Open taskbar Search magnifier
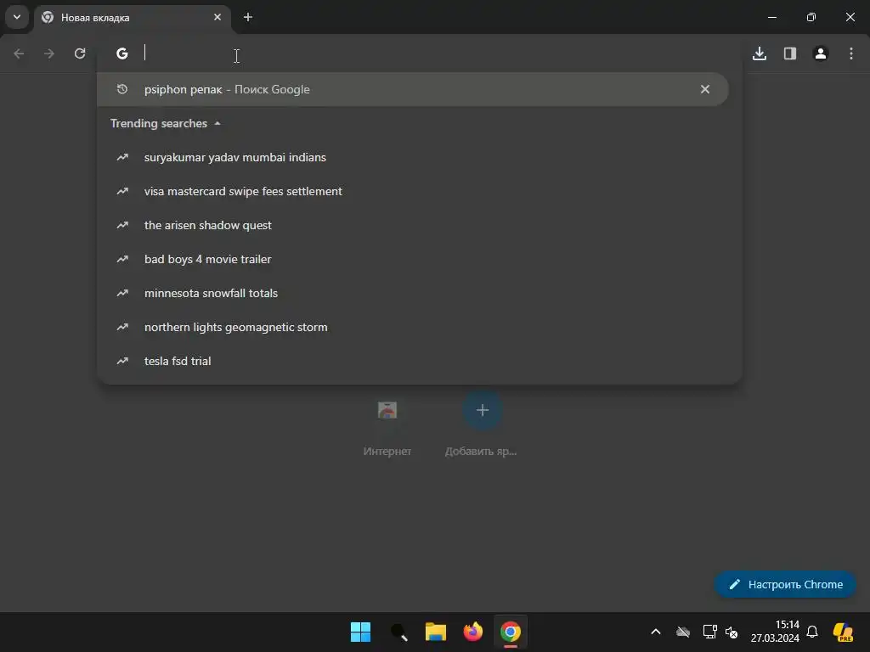 [x=398, y=632]
